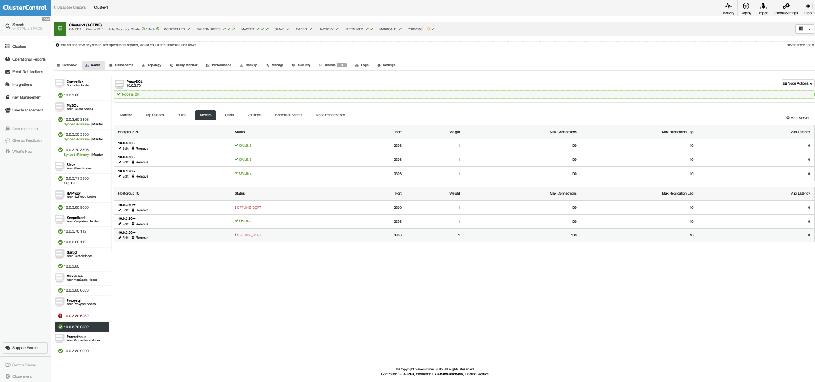Open What's New link

[x=19, y=152]
